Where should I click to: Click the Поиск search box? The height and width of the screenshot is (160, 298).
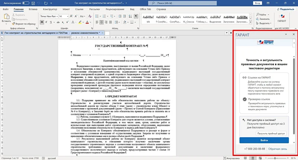175,3
